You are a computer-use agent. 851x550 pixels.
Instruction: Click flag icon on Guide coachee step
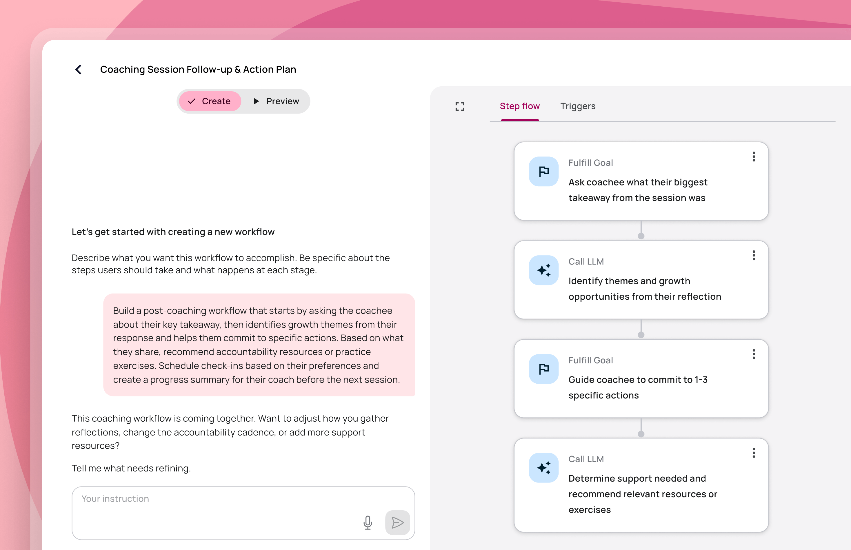[x=543, y=369]
